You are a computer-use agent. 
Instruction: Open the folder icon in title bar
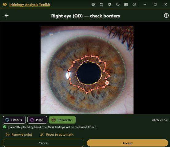[101, 4]
